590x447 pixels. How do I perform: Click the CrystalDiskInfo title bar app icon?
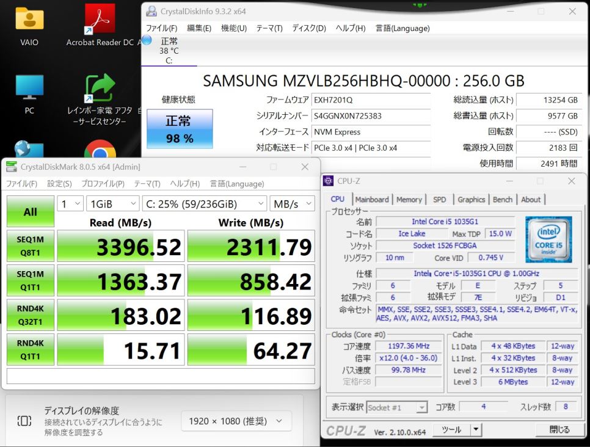coord(151,11)
